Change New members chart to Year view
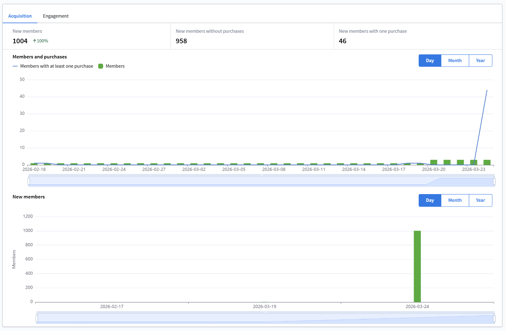The width and height of the screenshot is (506, 331). click(x=480, y=200)
